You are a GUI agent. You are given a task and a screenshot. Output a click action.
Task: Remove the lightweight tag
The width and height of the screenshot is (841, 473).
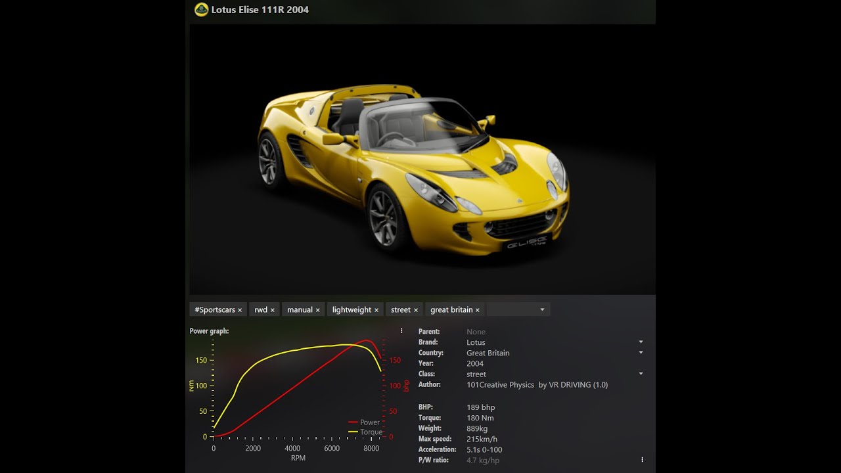pos(376,310)
